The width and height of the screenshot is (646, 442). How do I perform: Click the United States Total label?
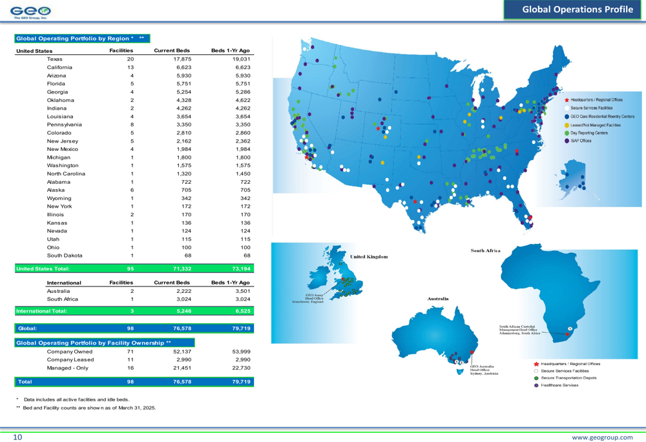click(43, 268)
